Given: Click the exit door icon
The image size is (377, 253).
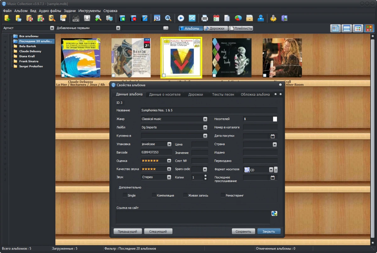Looking at the screenshot, I should pos(285,18).
